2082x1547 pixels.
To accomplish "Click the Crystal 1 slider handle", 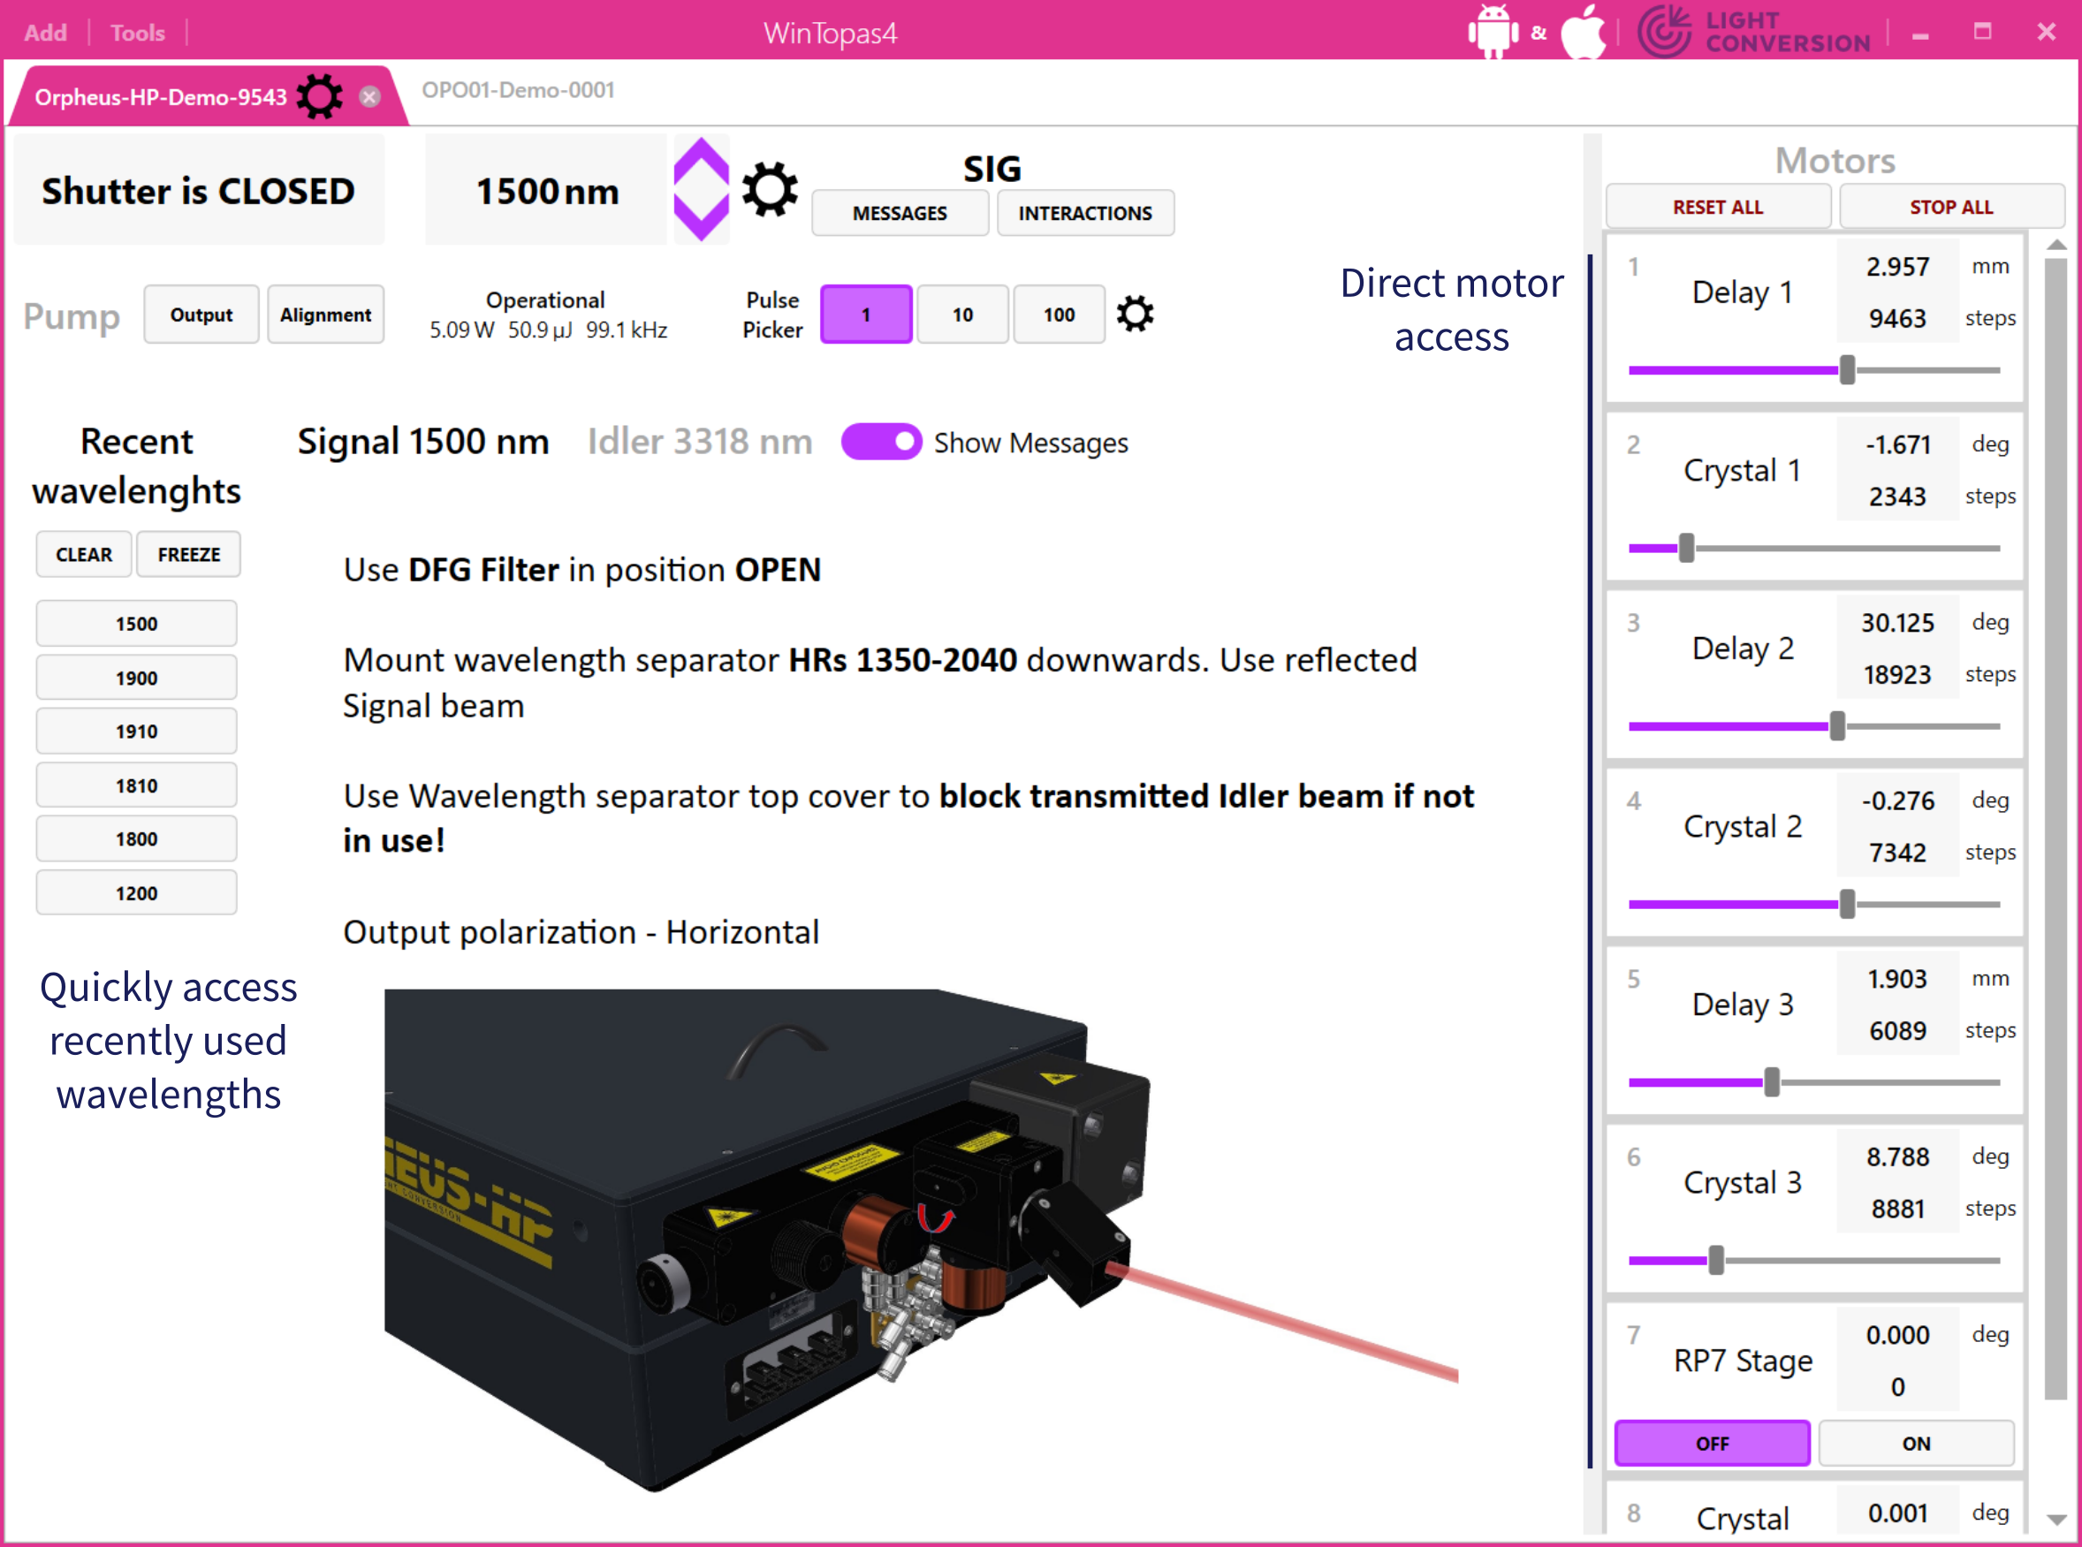I will point(1687,548).
